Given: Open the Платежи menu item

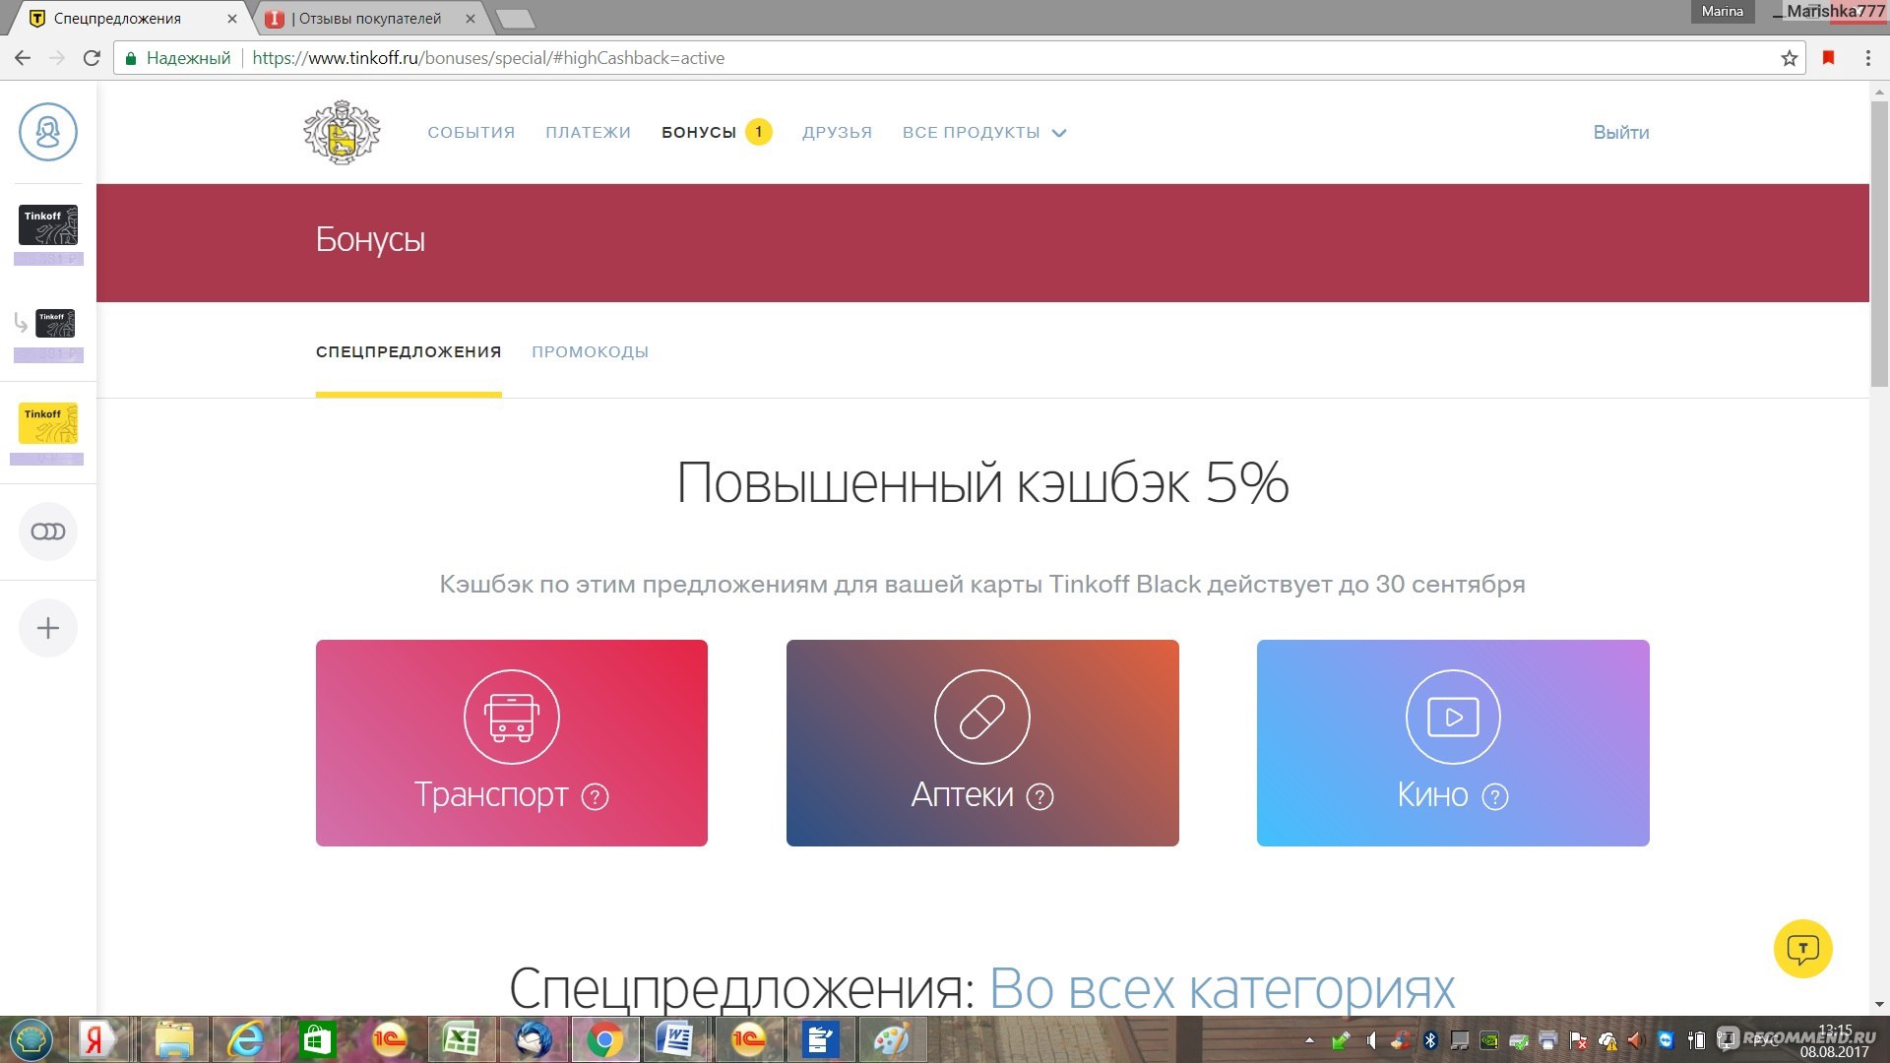Looking at the screenshot, I should click(x=588, y=133).
